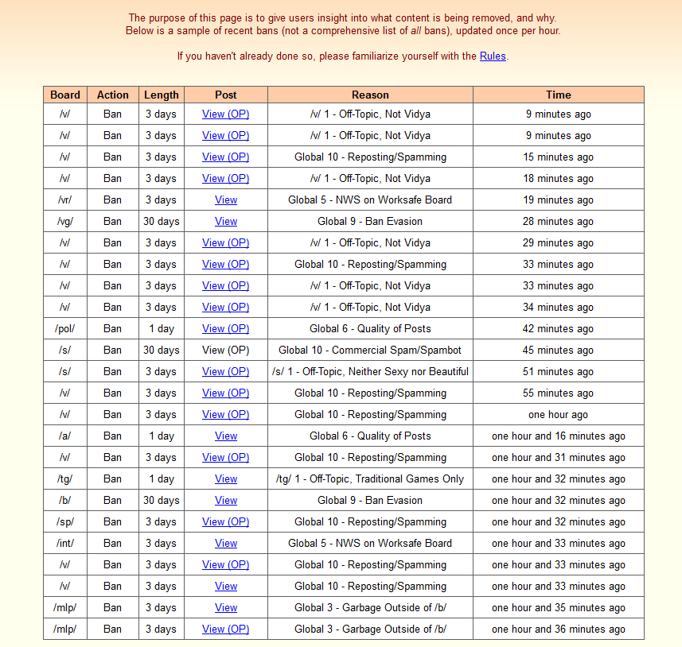Click View (OP) for /mlp/ ban 36 minutes ago
This screenshot has height=647, width=682.
click(225, 630)
